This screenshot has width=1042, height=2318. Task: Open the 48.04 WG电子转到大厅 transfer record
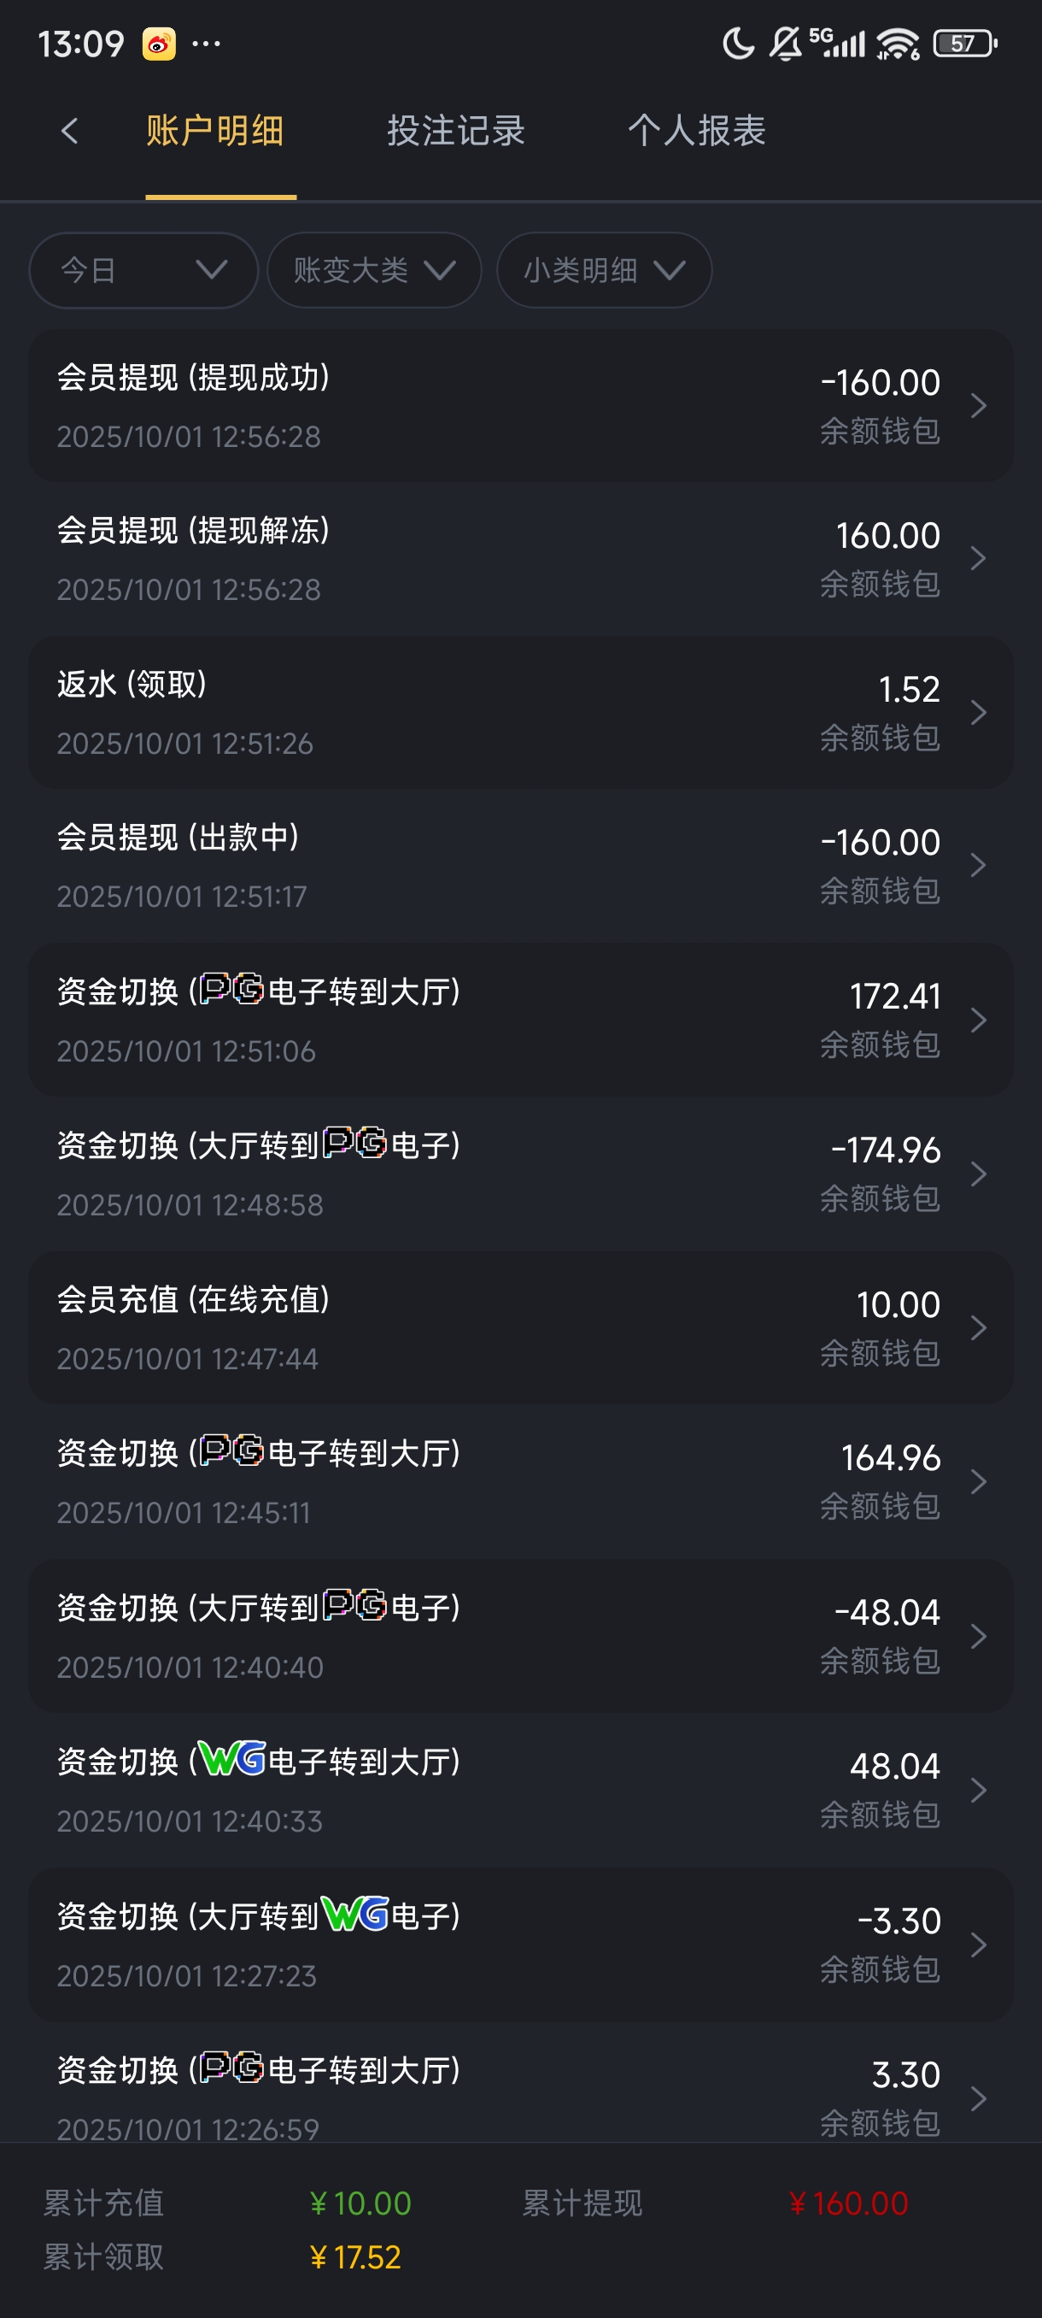coord(520,1790)
